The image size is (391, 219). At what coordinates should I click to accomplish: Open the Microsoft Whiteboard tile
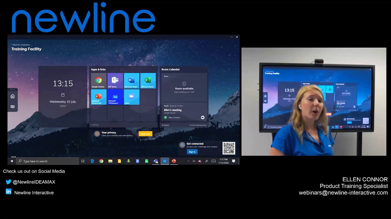pos(115,97)
